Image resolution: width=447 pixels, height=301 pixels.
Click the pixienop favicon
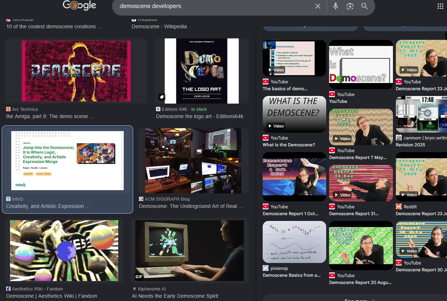266,268
